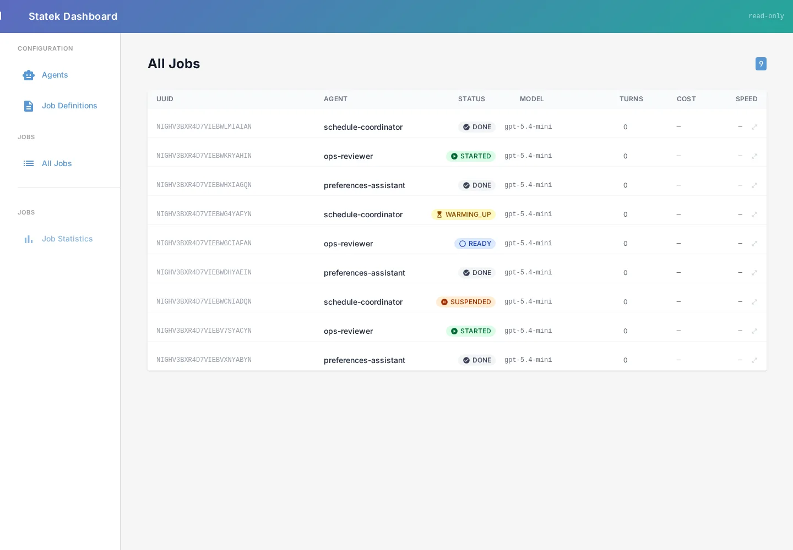Image resolution: width=793 pixels, height=550 pixels.
Task: Click schedule-coordinator agent in WARMING_UP row
Action: pyautogui.click(x=363, y=215)
